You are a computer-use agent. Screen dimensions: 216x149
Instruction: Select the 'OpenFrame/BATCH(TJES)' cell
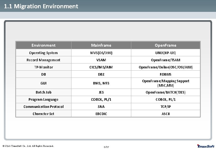(x=166, y=92)
